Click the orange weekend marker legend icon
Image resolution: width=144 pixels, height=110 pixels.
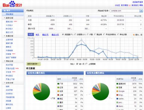[134, 35]
